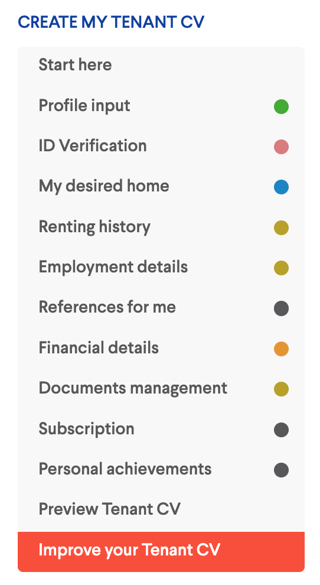Open ID Verification step

pos(161,146)
